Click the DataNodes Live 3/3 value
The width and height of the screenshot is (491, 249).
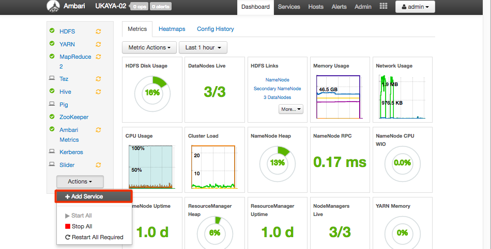tap(214, 92)
